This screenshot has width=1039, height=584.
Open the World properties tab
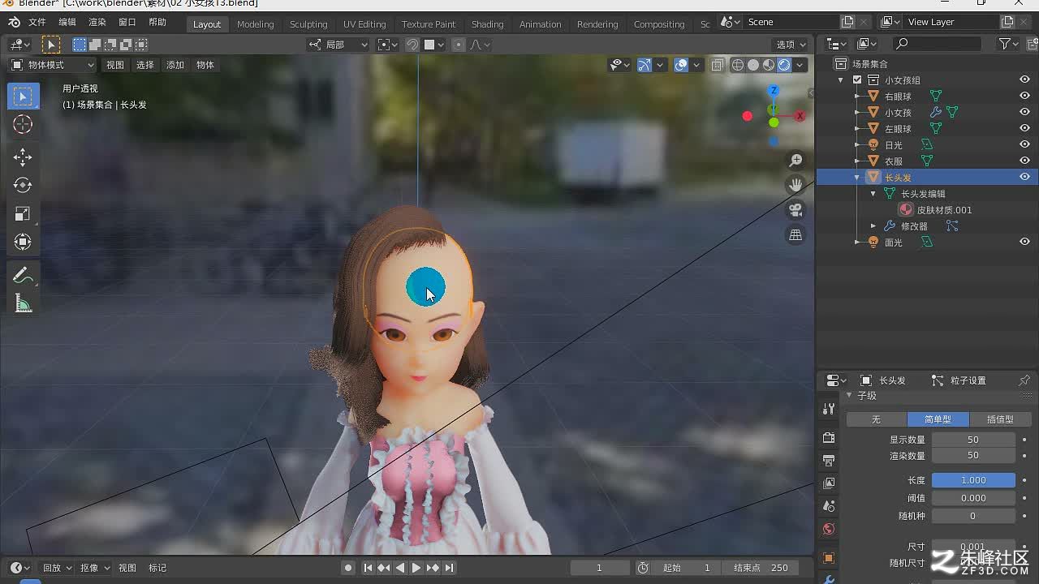pos(829,529)
